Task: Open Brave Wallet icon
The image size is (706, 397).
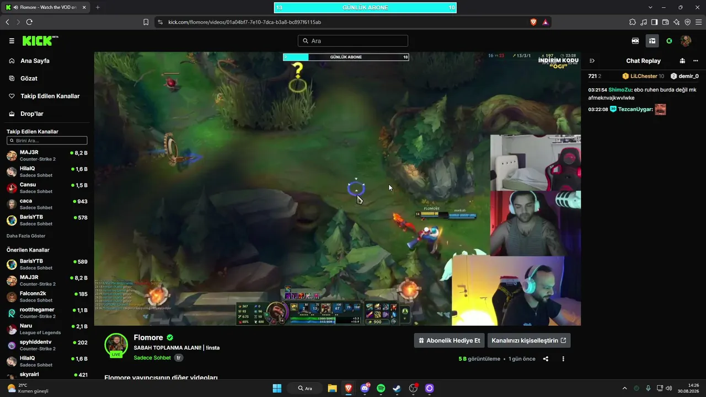Action: pos(666,22)
